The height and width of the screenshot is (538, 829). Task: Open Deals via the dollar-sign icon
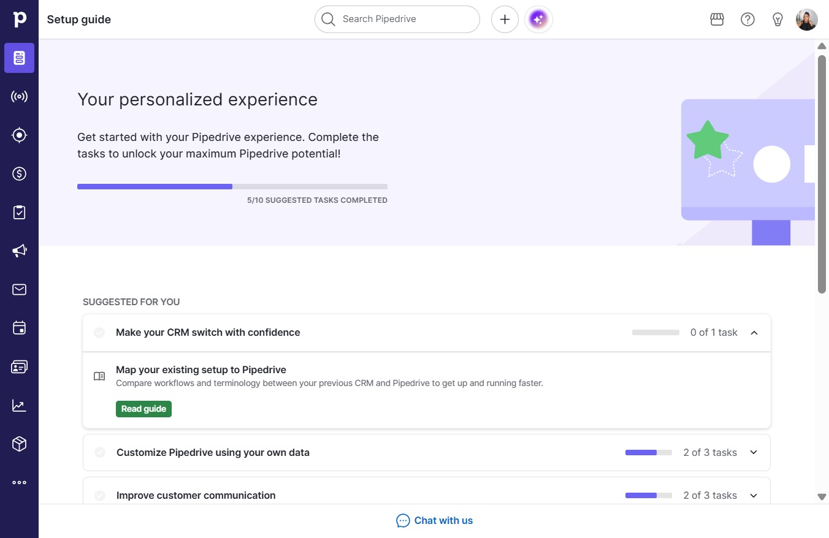pos(19,174)
